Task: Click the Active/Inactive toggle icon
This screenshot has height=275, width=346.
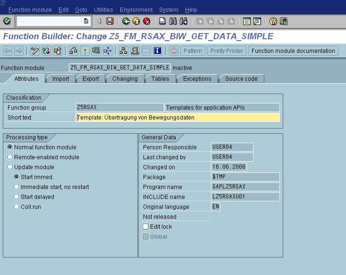Action: 46,51
